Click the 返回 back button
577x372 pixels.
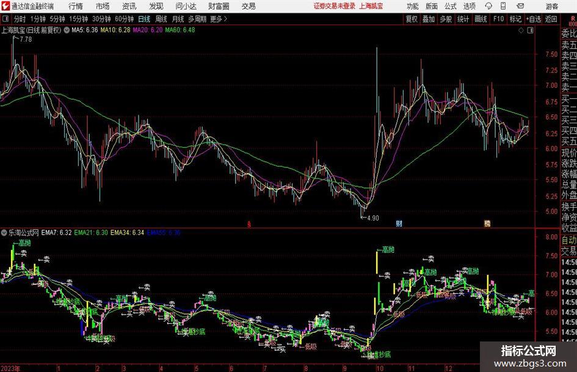(x=551, y=19)
